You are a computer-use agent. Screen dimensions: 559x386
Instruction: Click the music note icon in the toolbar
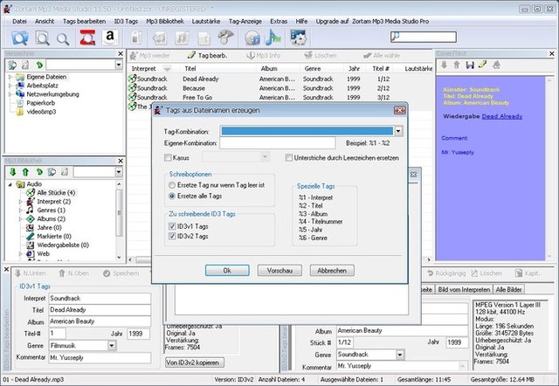tap(273, 37)
